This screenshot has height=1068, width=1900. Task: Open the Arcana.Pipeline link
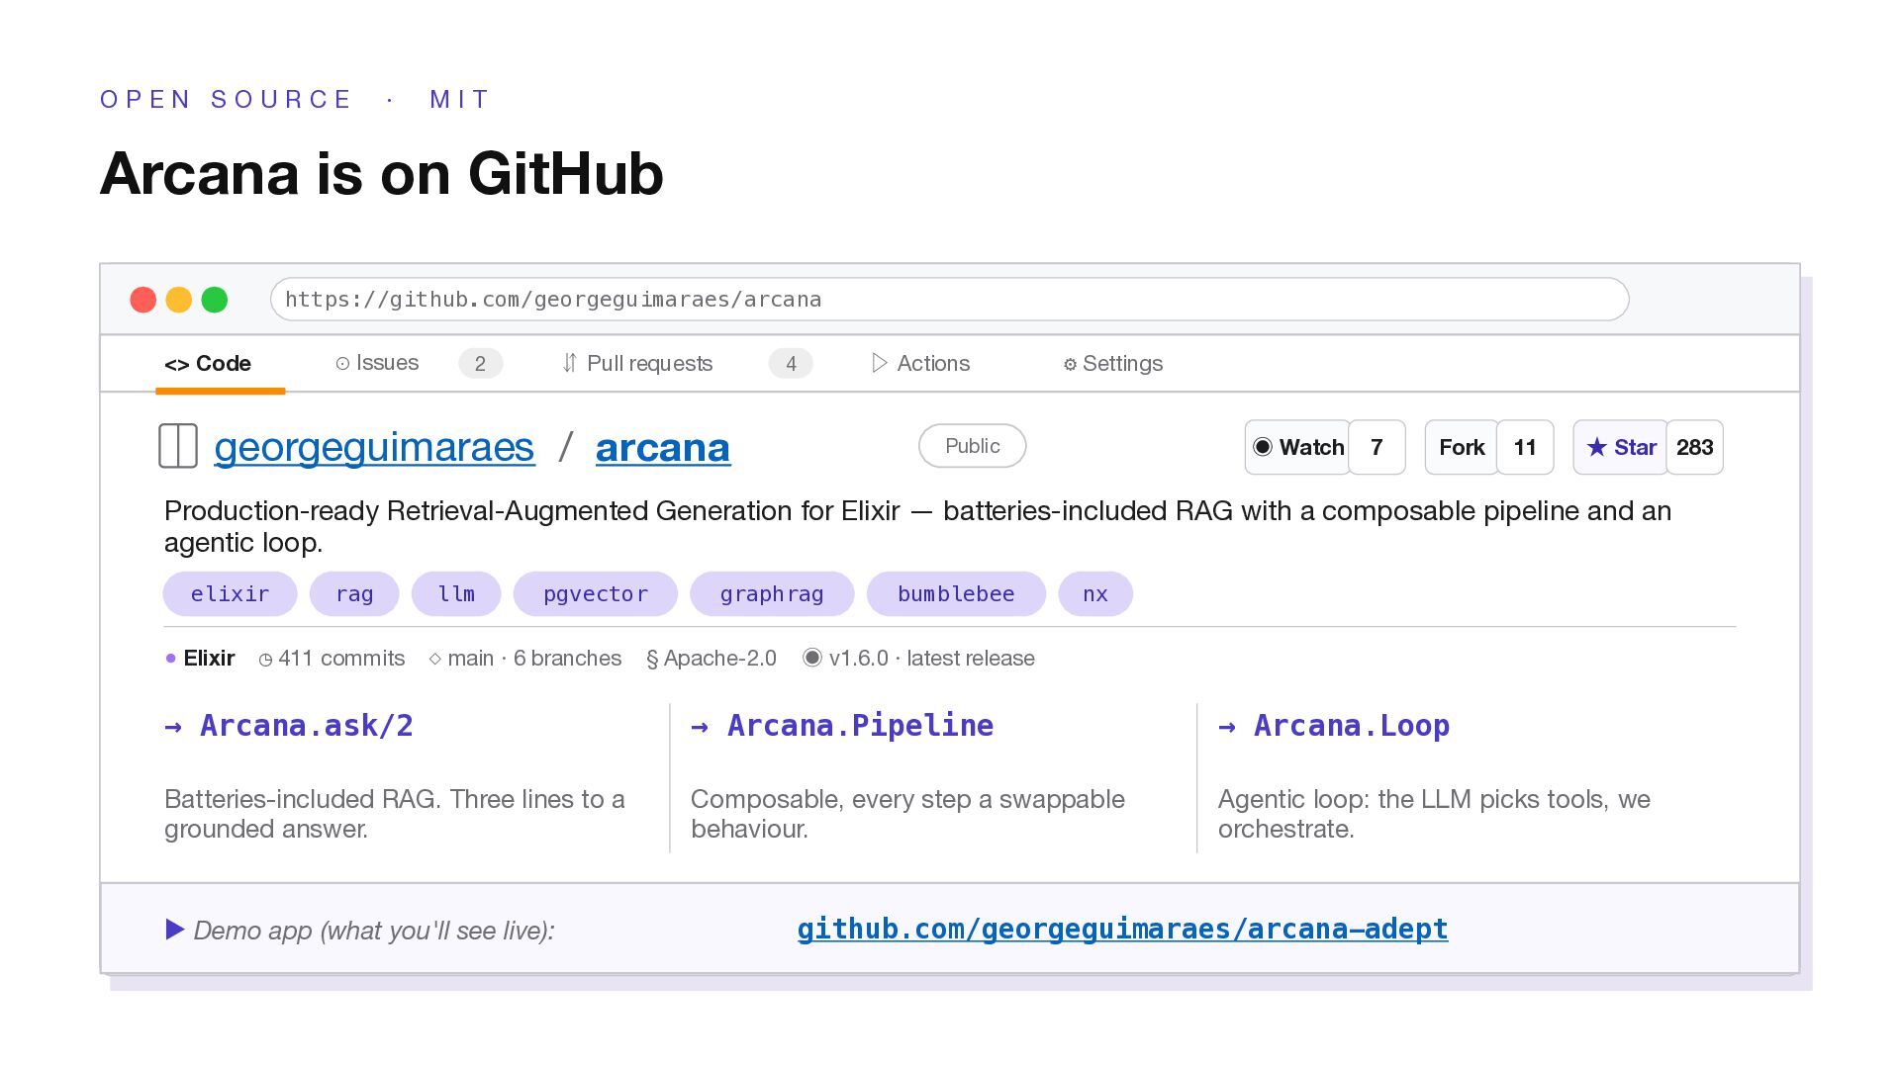tap(859, 725)
